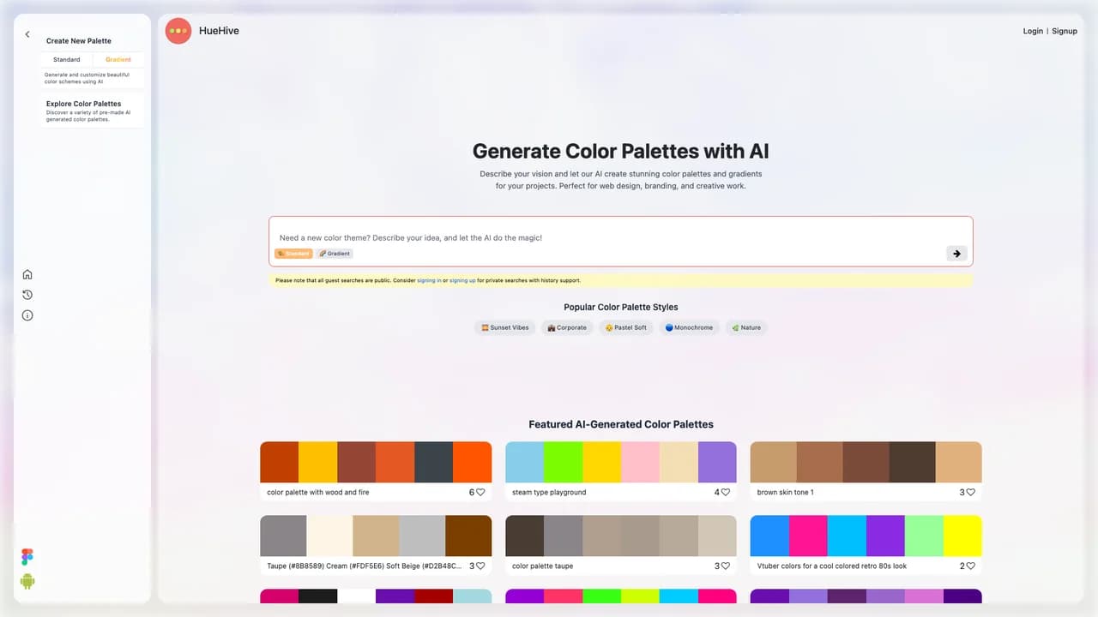This screenshot has width=1098, height=617.
Task: Click the HueHive brand name text
Action: 219,31
